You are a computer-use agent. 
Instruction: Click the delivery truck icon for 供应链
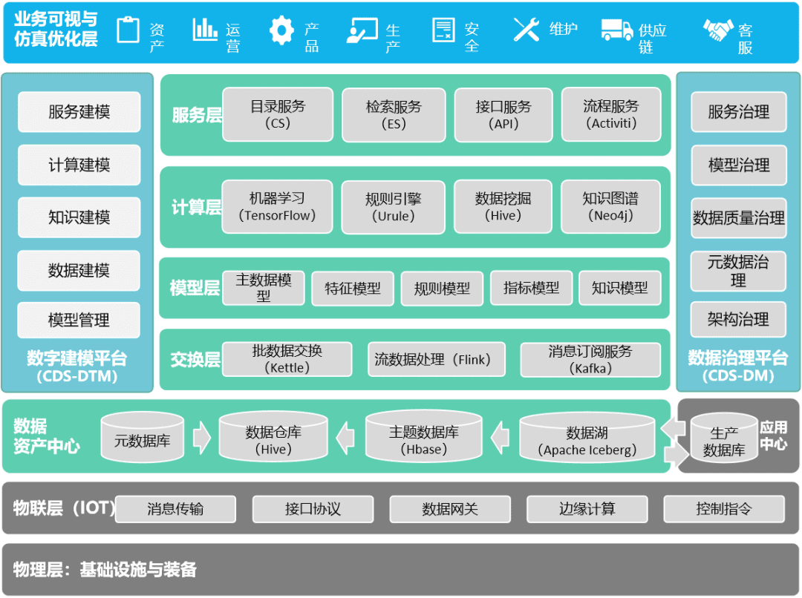click(616, 30)
